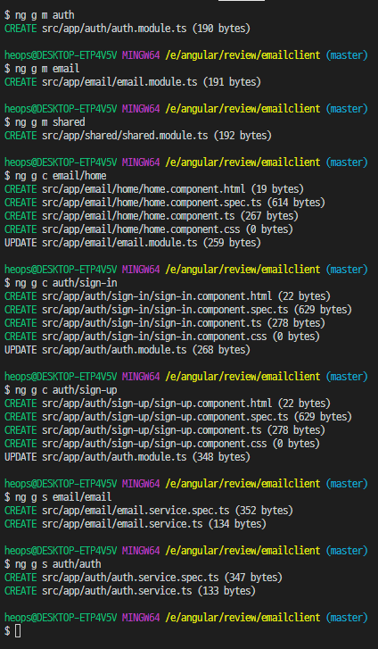Select 'home.component.html (19 bytes)' line

tap(154, 189)
